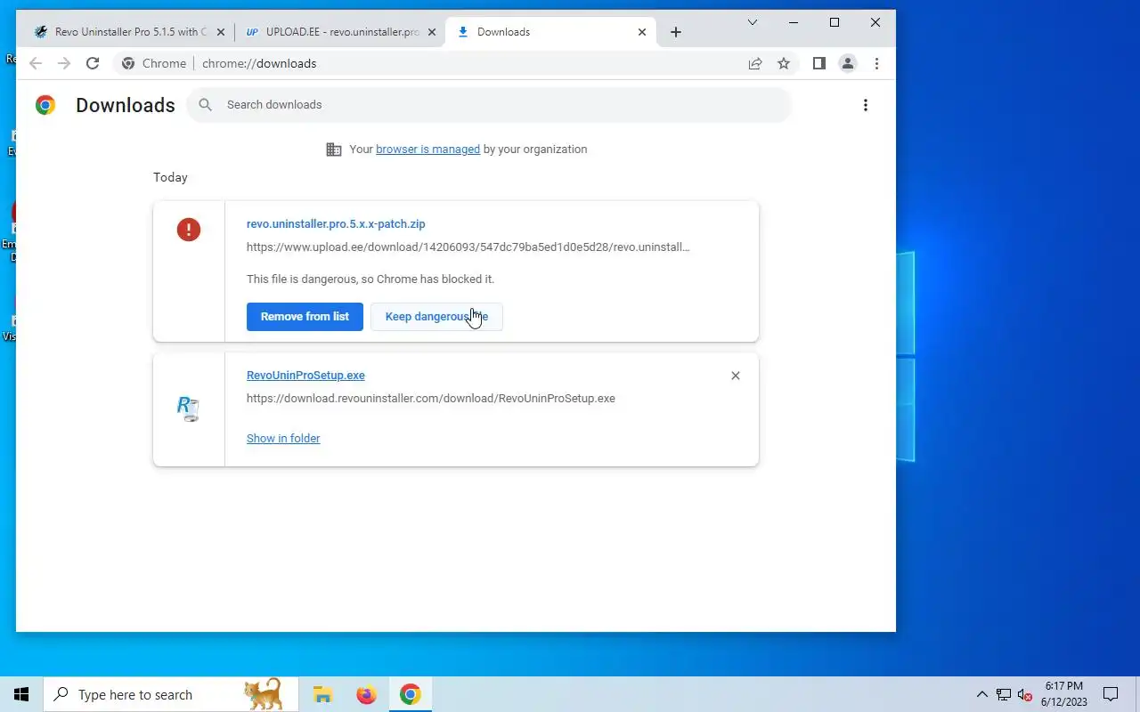Click the managed organization building icon
This screenshot has height=712, width=1140.
point(334,150)
